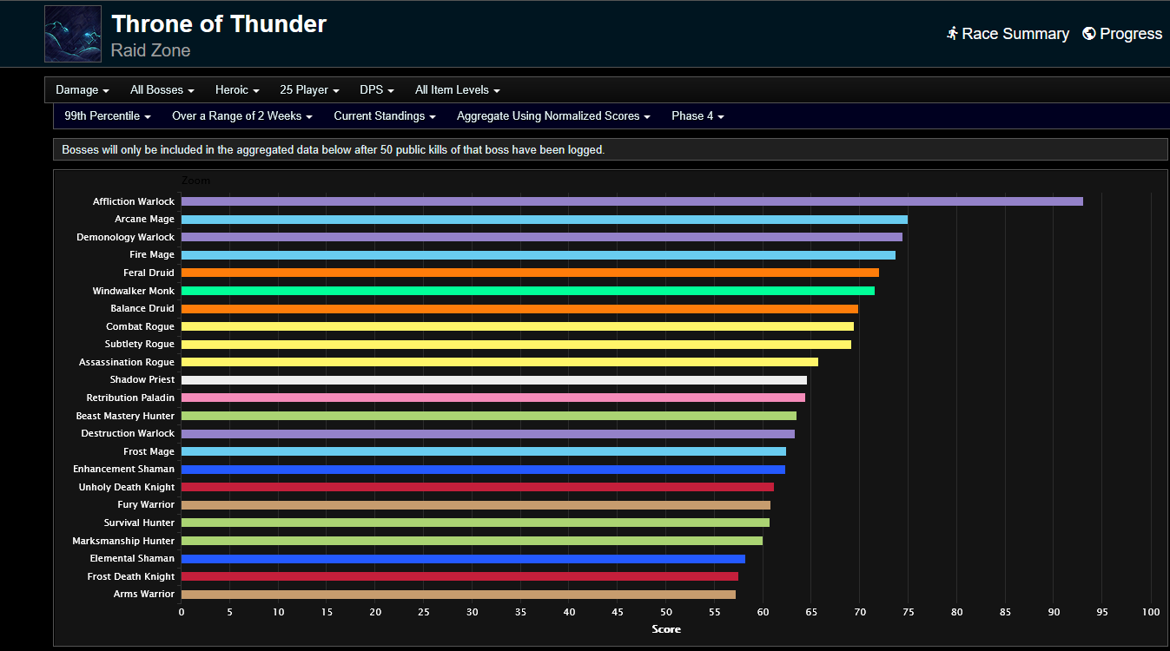Click the axis value 50
This screenshot has height=651, width=1170.
666,612
